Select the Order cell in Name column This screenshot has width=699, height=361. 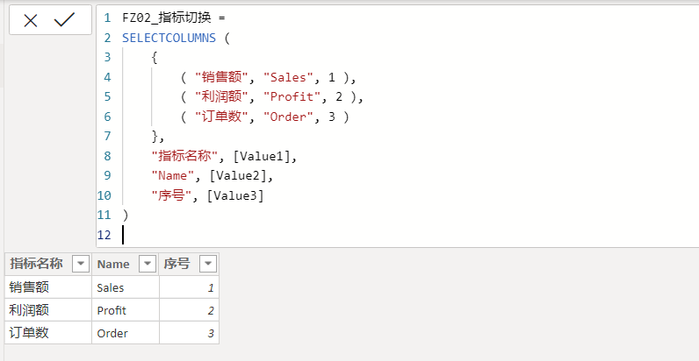126,333
